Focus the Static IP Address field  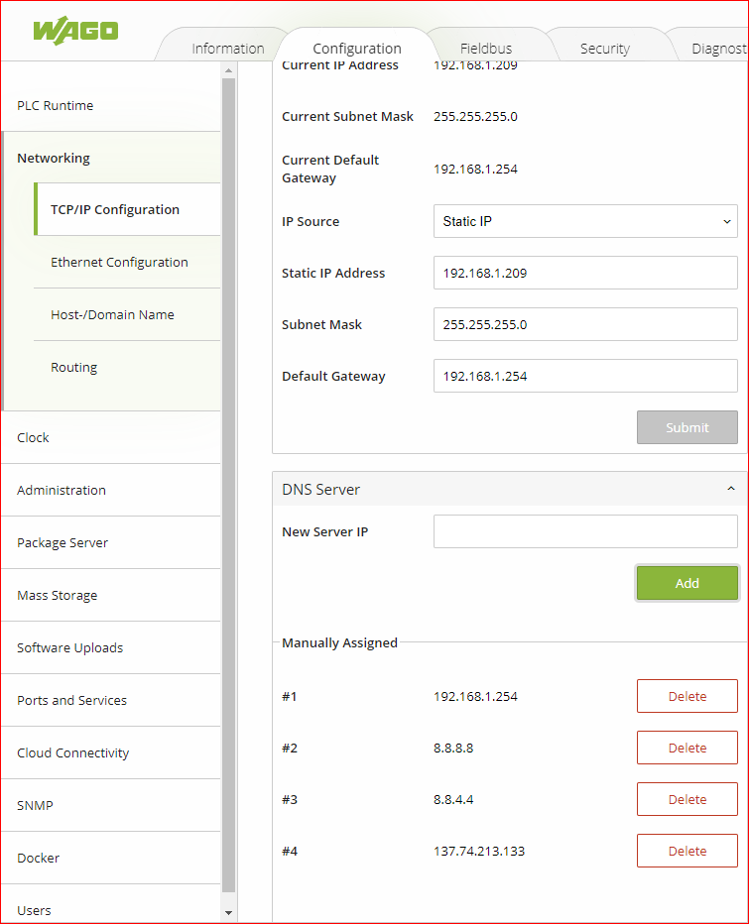point(585,273)
